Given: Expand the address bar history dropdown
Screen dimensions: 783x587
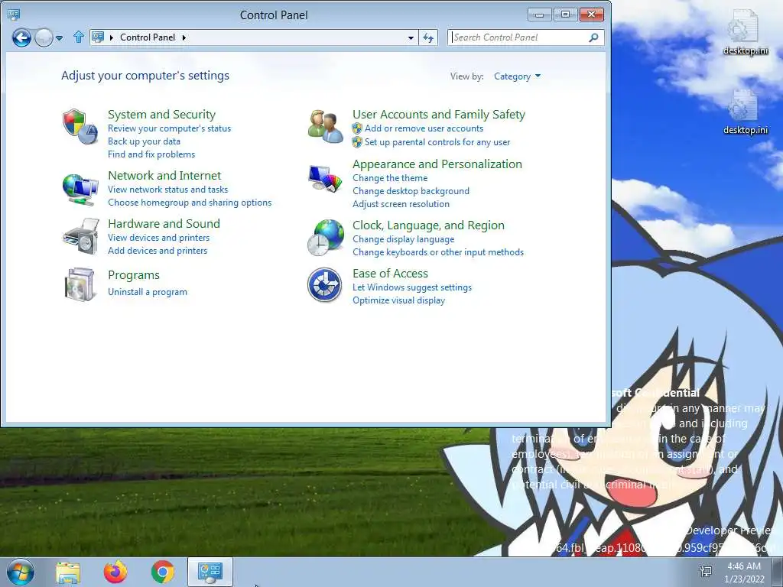Looking at the screenshot, I should [411, 38].
